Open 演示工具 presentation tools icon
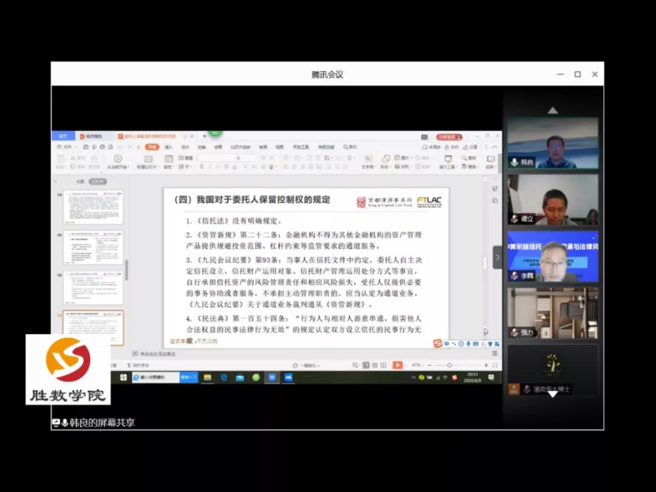 [x=448, y=159]
